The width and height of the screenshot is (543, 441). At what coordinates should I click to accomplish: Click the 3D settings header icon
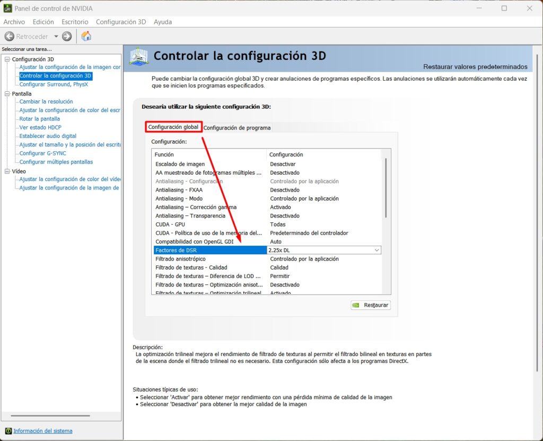point(139,56)
